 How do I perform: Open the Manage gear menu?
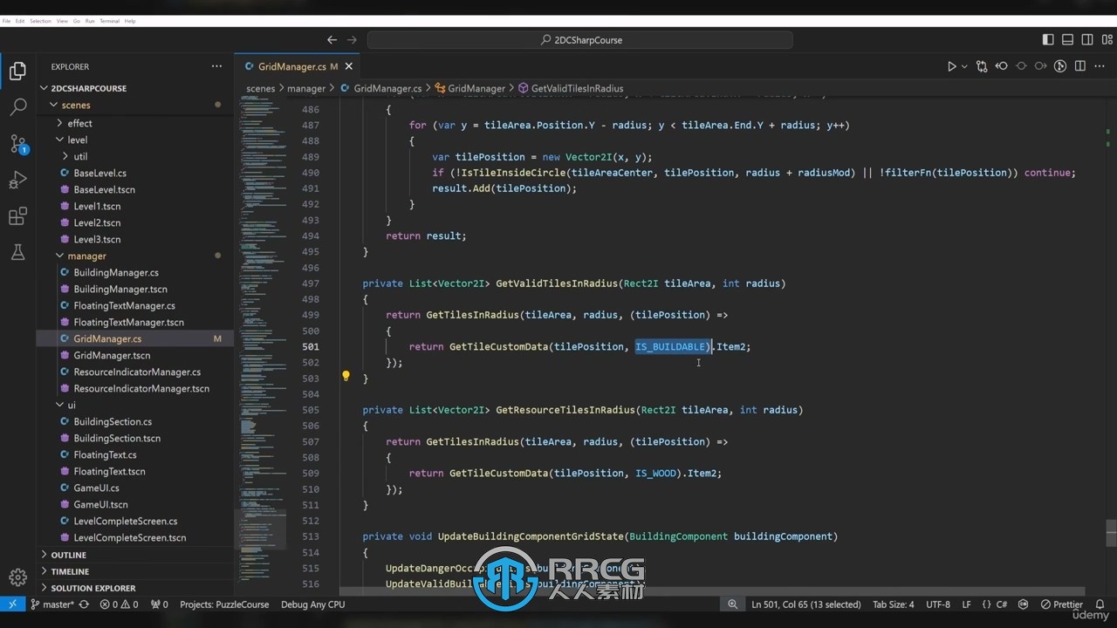pyautogui.click(x=17, y=577)
